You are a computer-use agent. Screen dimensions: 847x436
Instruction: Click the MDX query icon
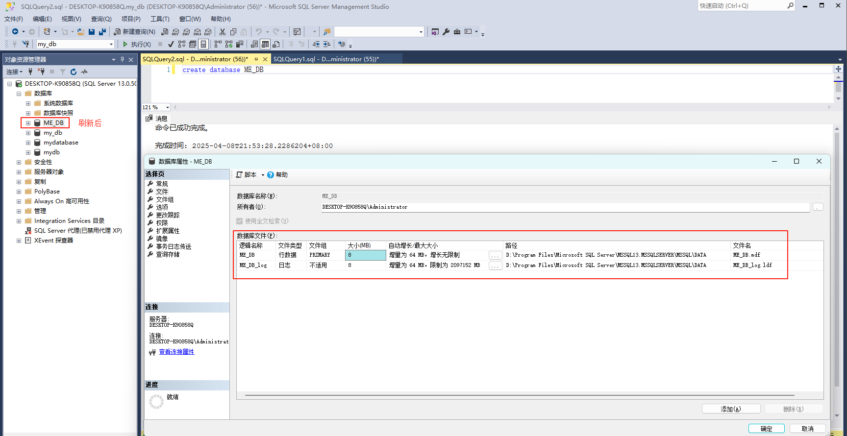point(175,31)
